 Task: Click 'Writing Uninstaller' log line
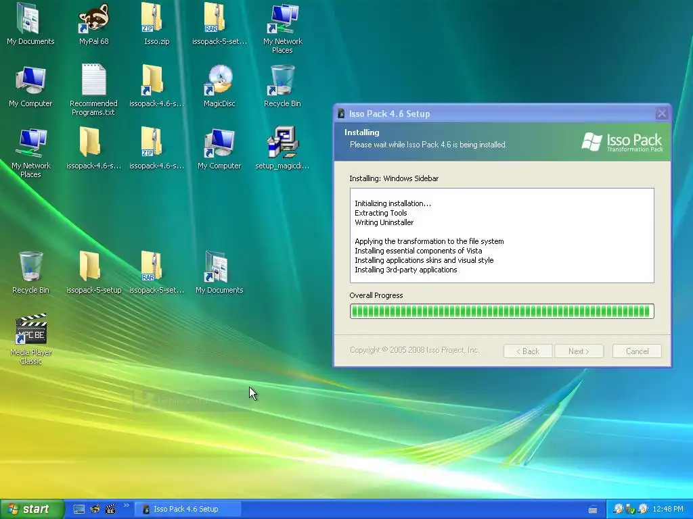384,222
